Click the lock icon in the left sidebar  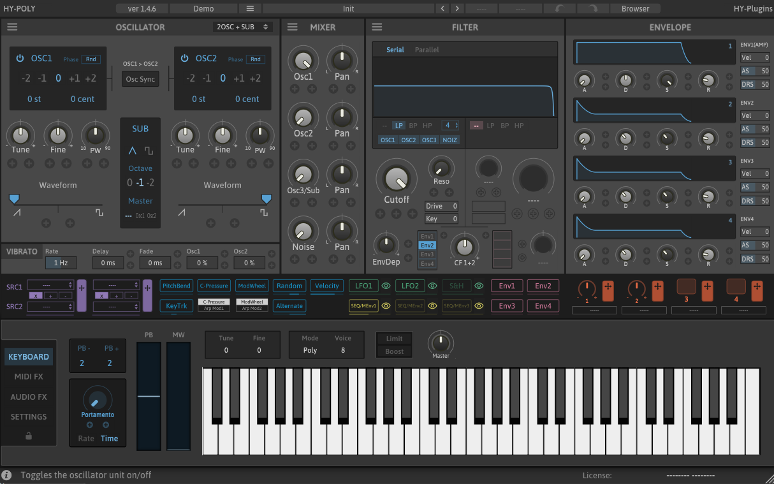(28, 437)
